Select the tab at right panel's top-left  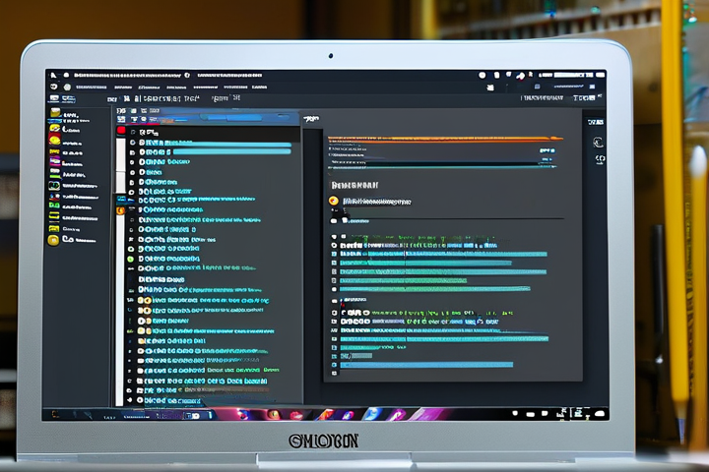point(312,118)
